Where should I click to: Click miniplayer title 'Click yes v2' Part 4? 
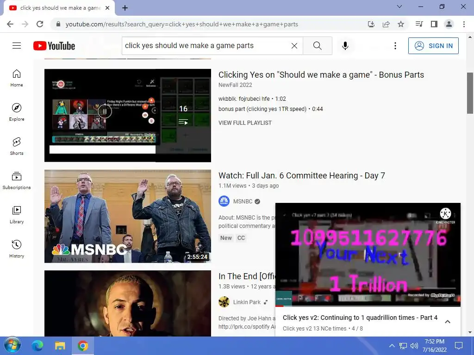coord(360,318)
